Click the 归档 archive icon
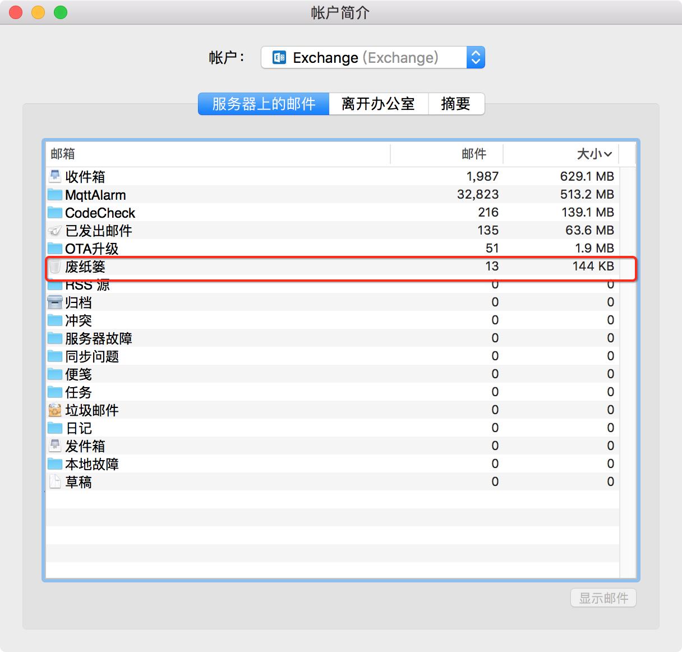This screenshot has width=682, height=652. pos(54,301)
